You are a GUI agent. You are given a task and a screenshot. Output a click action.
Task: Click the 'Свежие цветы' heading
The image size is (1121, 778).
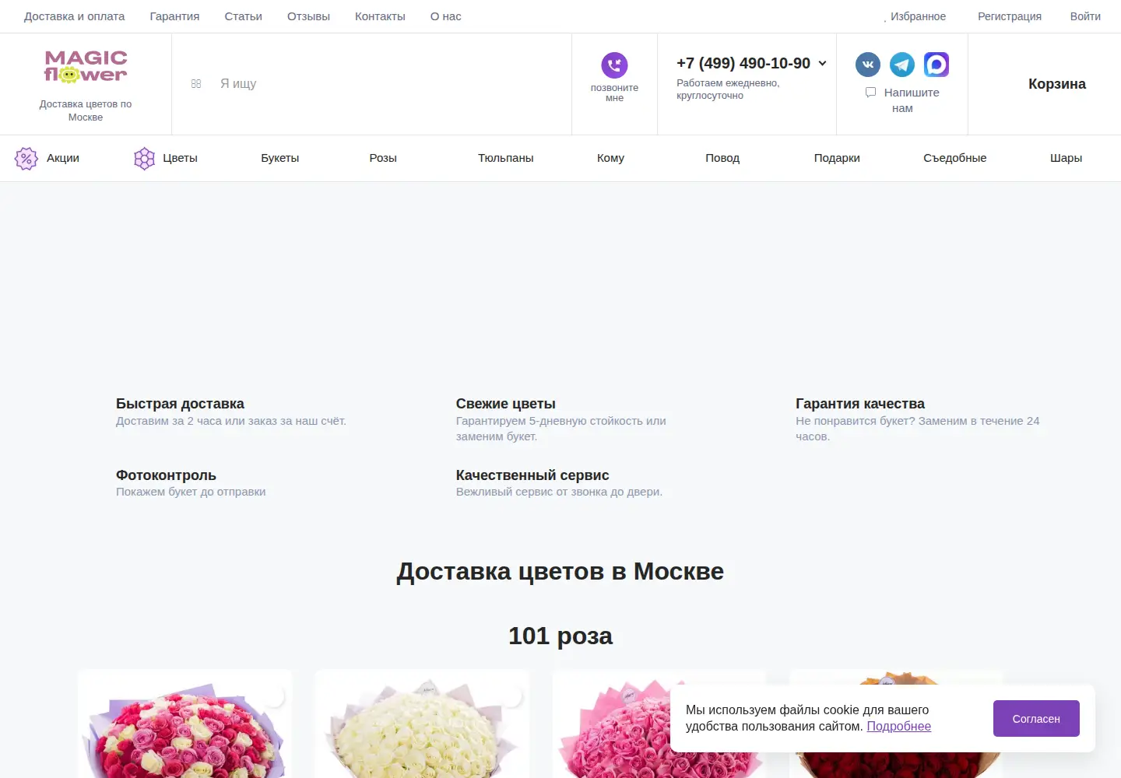(505, 404)
